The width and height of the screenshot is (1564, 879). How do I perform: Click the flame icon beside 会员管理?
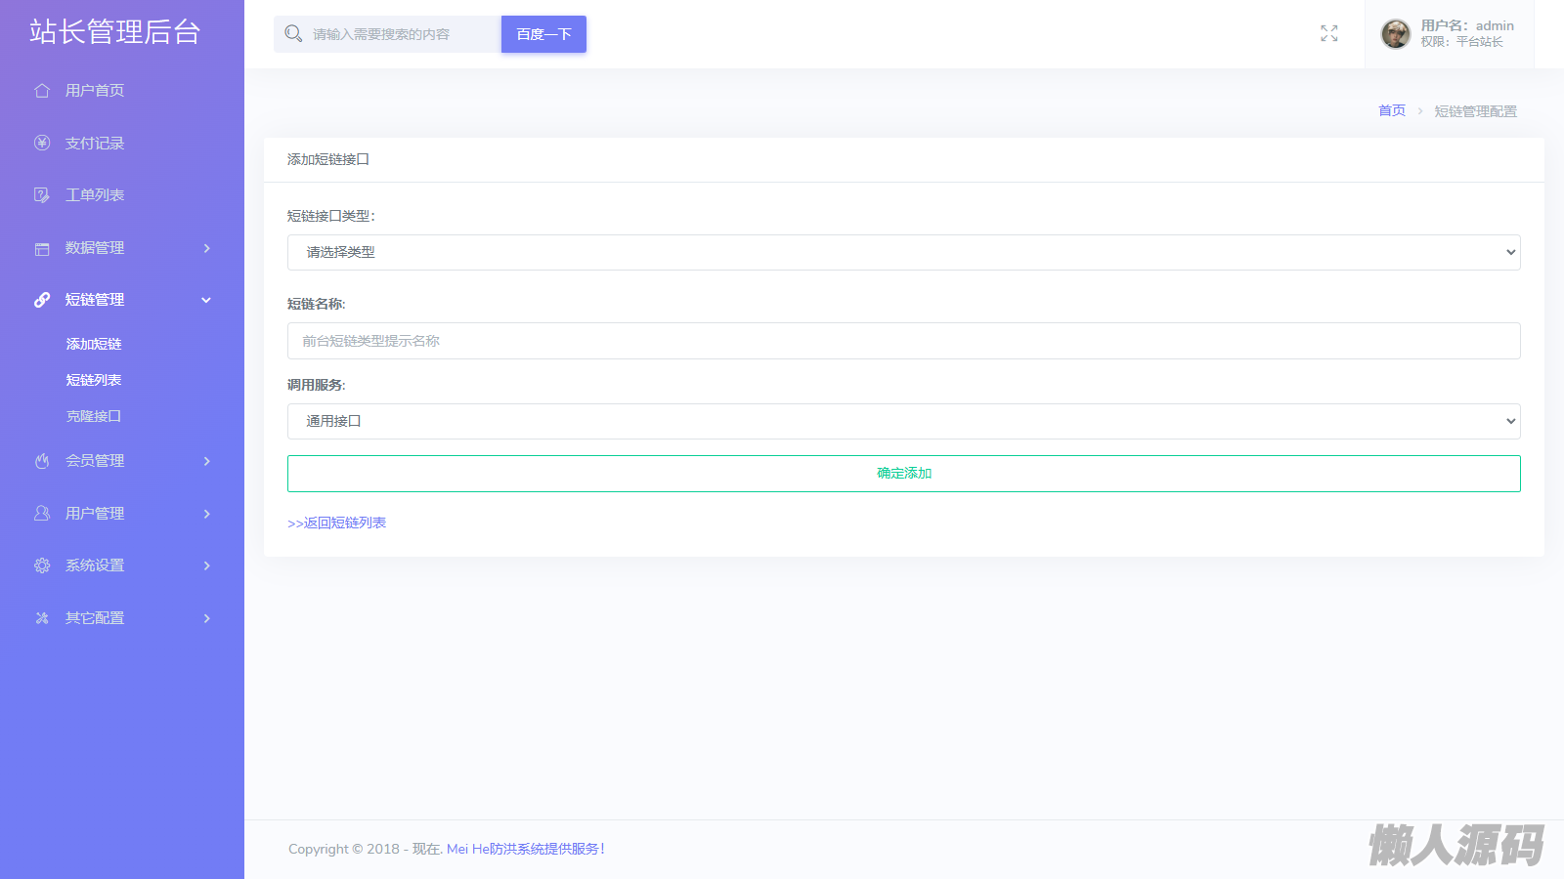click(42, 461)
